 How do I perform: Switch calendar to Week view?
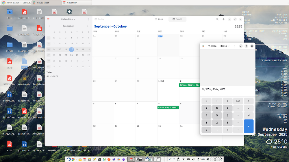coord(159,19)
